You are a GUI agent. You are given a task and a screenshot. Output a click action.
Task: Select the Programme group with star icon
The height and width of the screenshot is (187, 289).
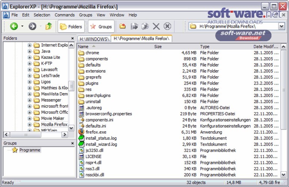tap(30, 150)
